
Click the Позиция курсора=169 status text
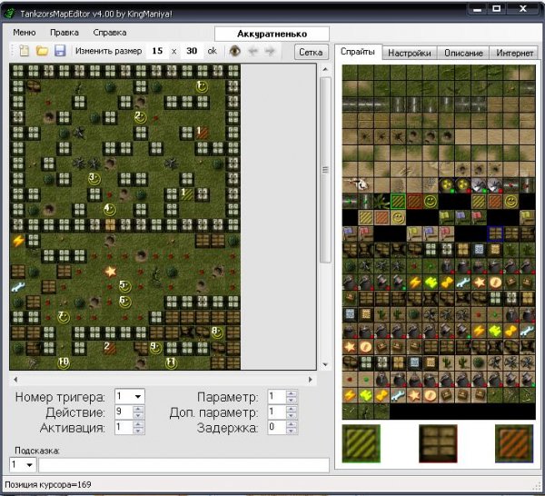point(48,485)
